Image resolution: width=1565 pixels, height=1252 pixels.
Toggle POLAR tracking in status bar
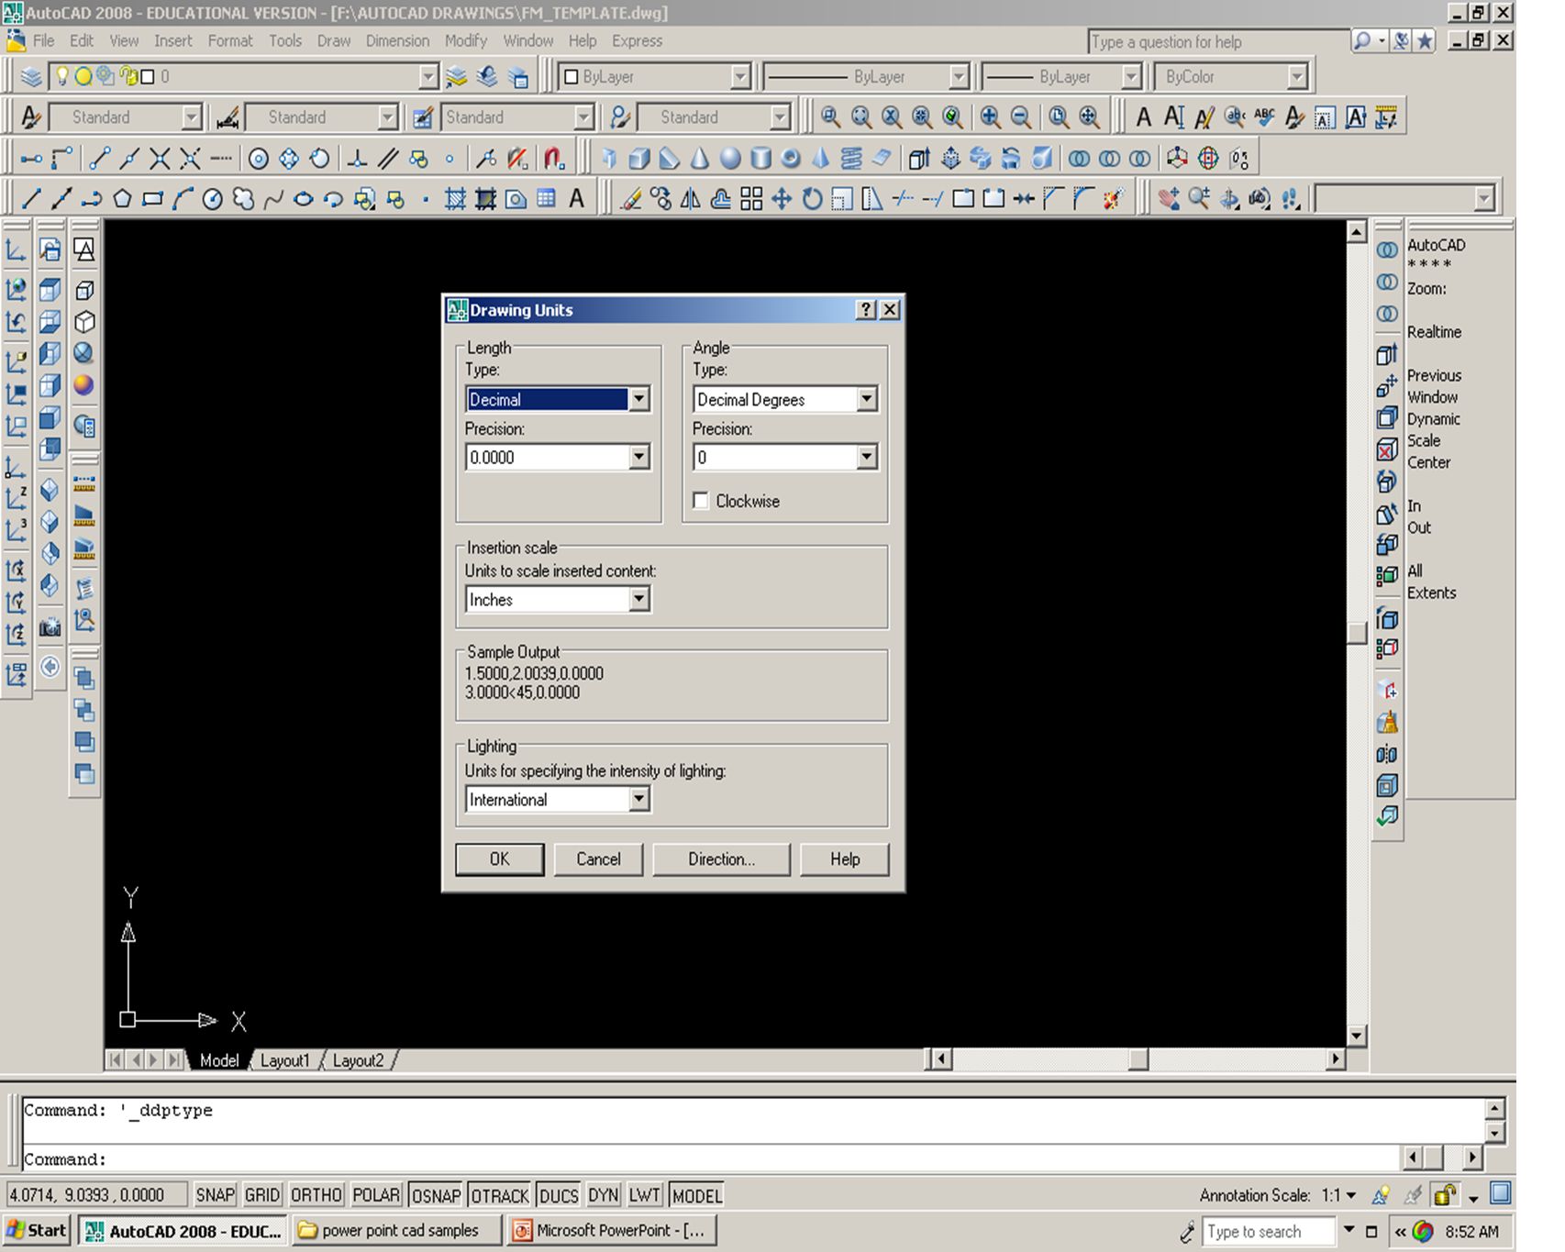tap(376, 1195)
